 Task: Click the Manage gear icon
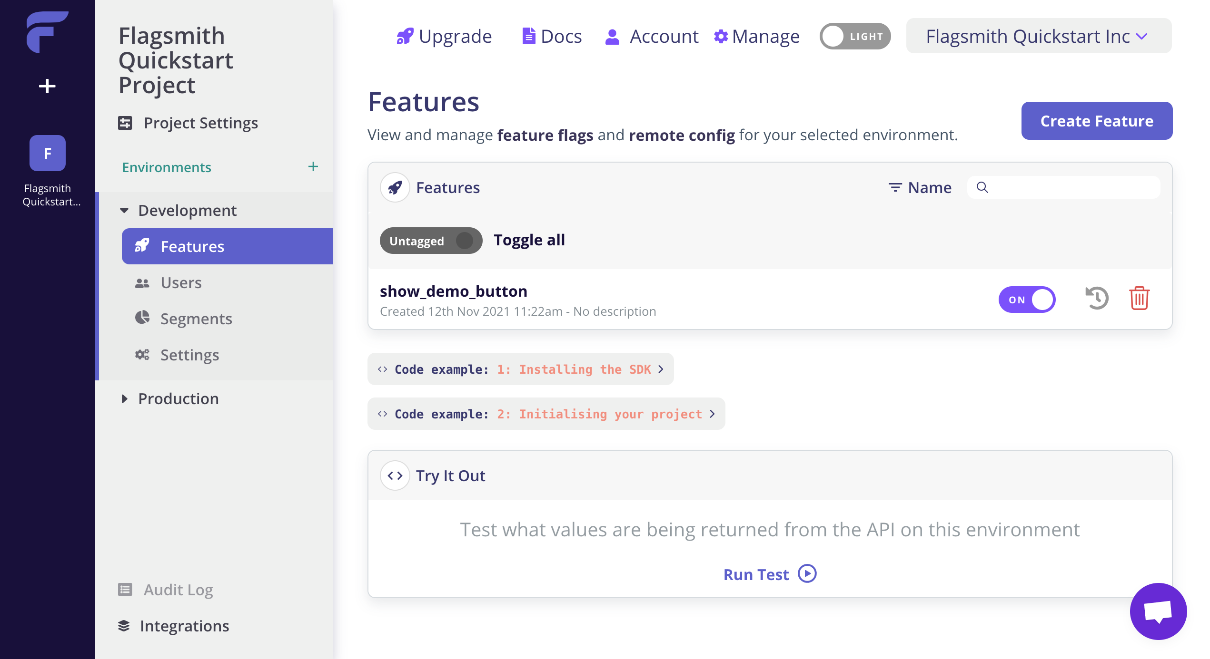721,36
